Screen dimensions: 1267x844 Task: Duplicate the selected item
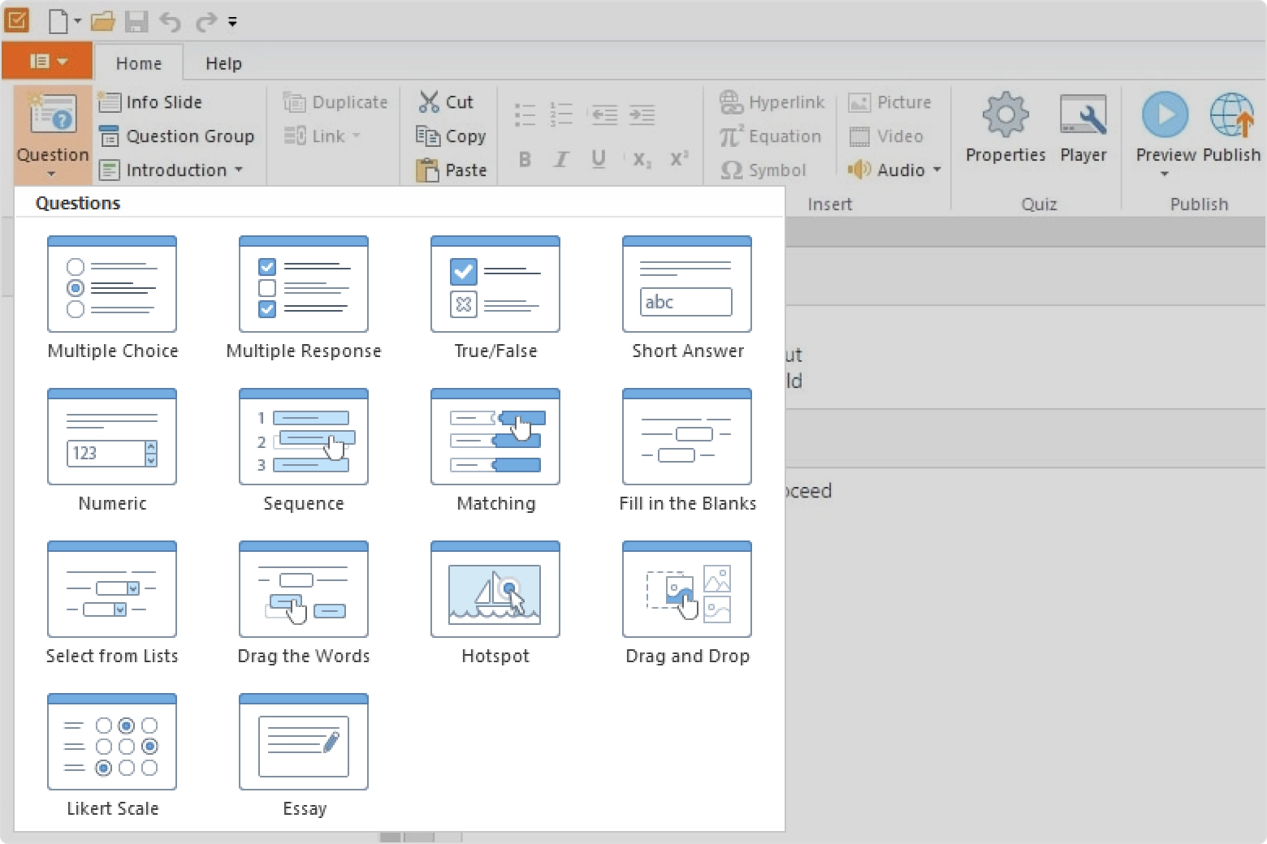point(335,102)
